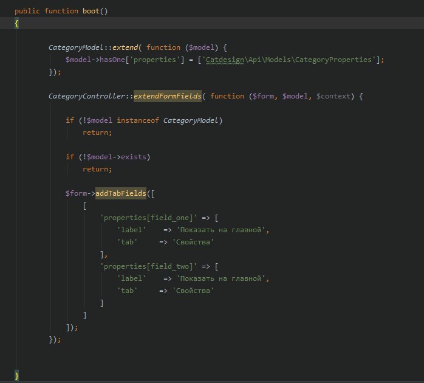Click 'tab' key inside field_one block
Image resolution: width=424 pixels, height=383 pixels.
coord(127,242)
